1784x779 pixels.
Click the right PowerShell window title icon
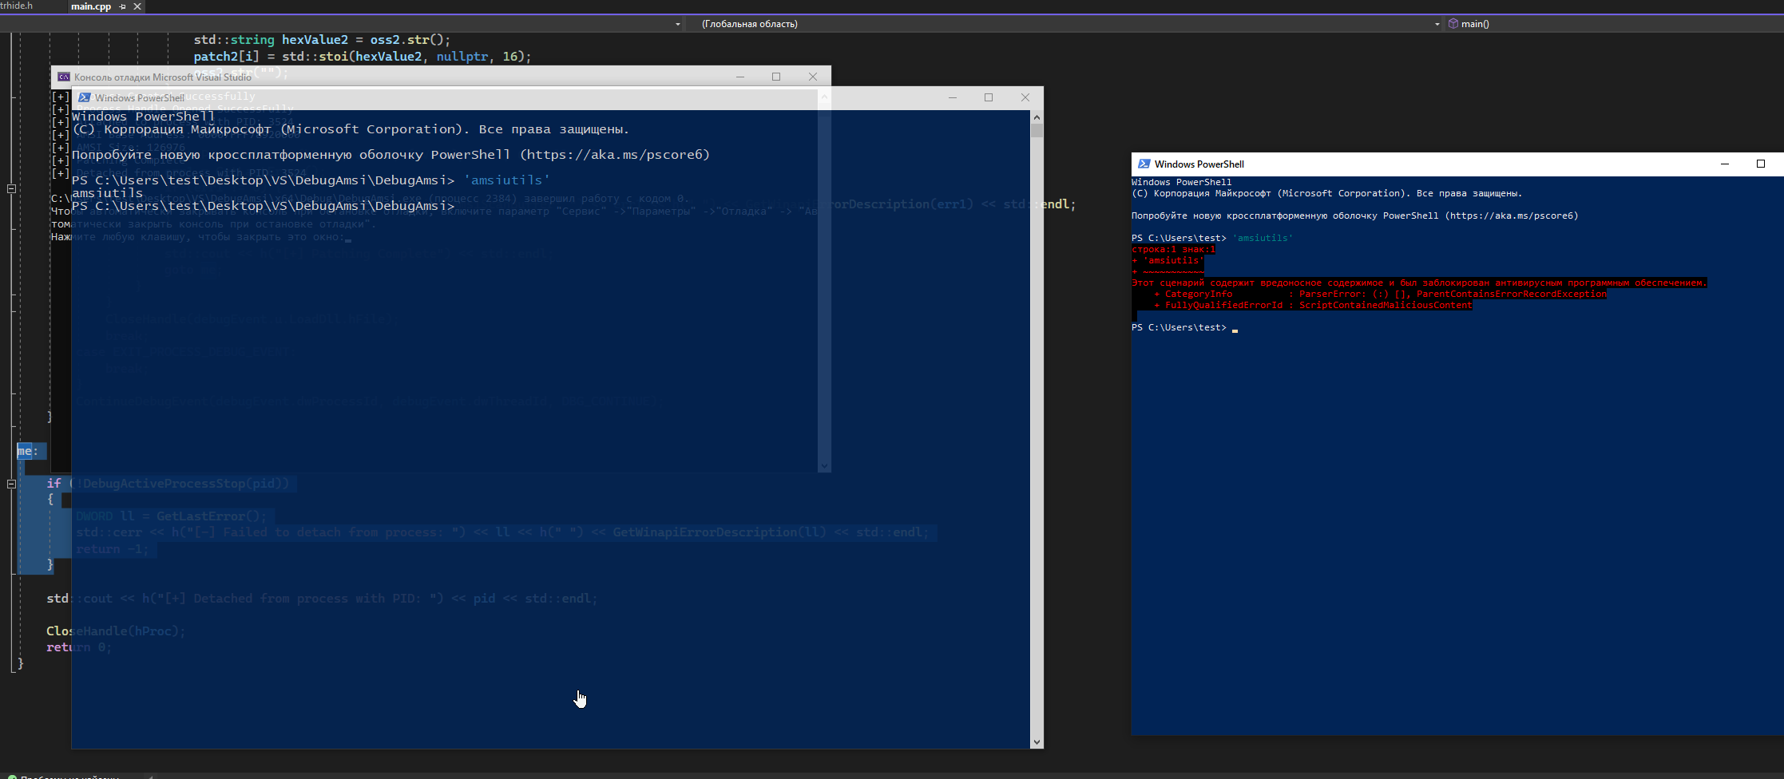(1144, 164)
